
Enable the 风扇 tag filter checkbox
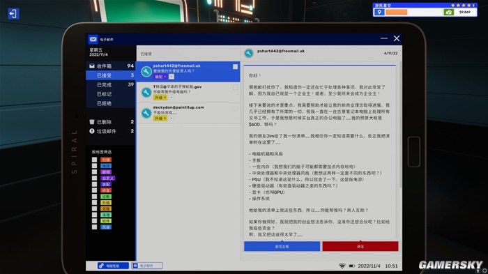[94, 227]
